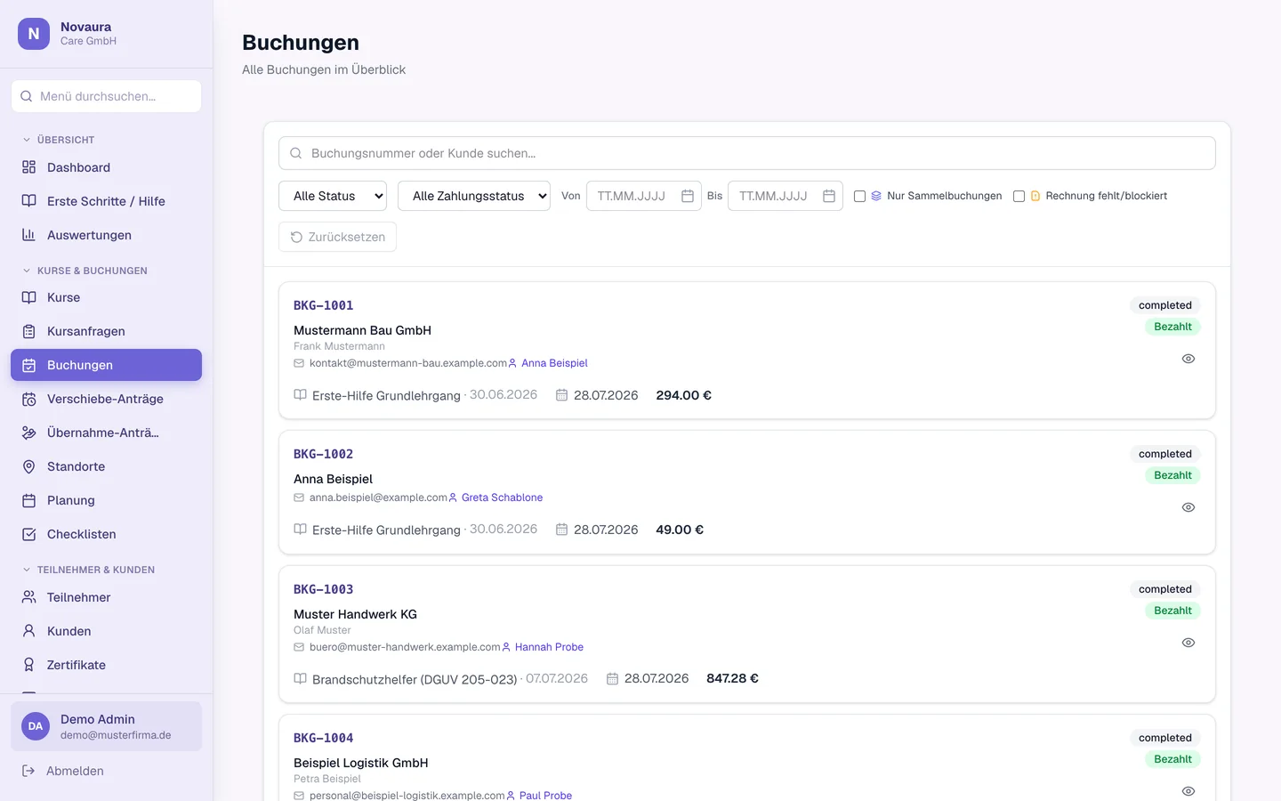Open the Alle Zahlungsstatus dropdown
This screenshot has width=1281, height=801.
[474, 196]
